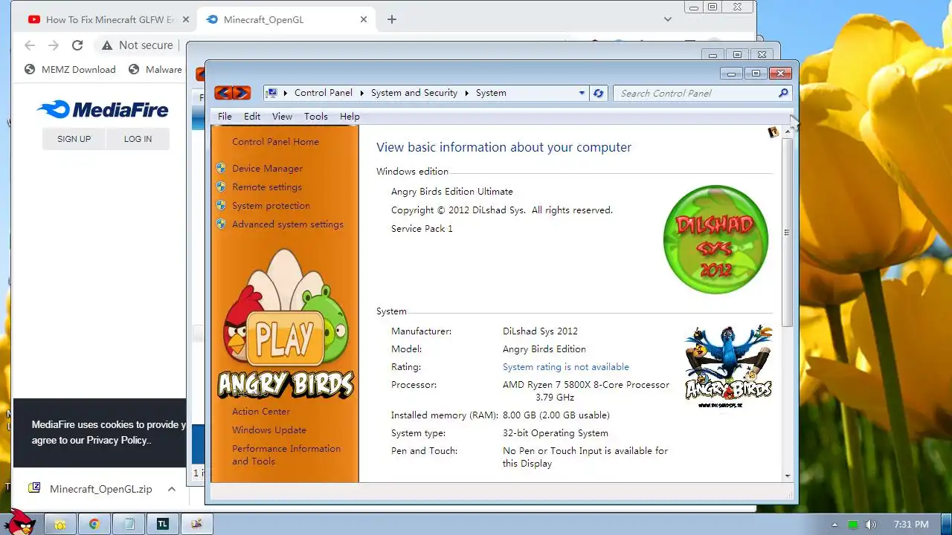Image resolution: width=952 pixels, height=535 pixels.
Task: Open the Help menu
Action: pyautogui.click(x=350, y=116)
